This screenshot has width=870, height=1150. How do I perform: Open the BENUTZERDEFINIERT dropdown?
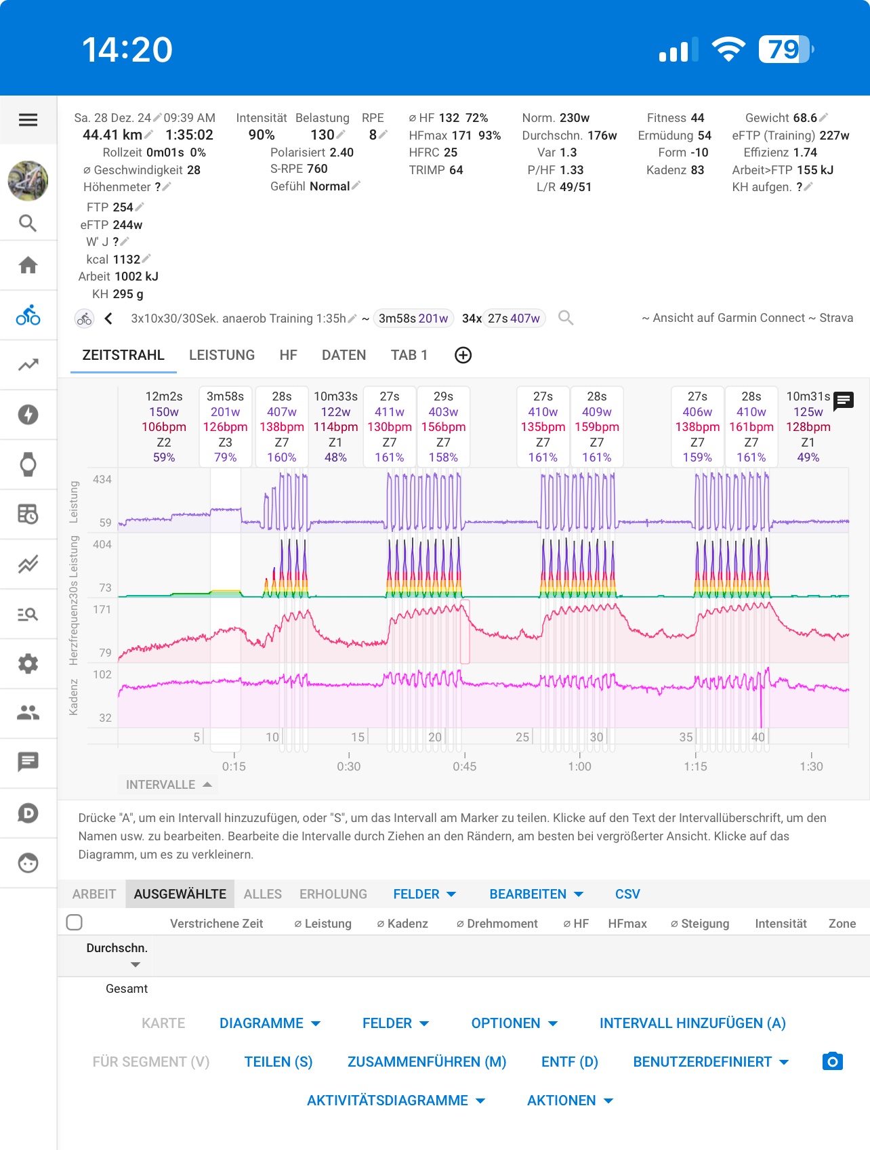pyautogui.click(x=711, y=1062)
